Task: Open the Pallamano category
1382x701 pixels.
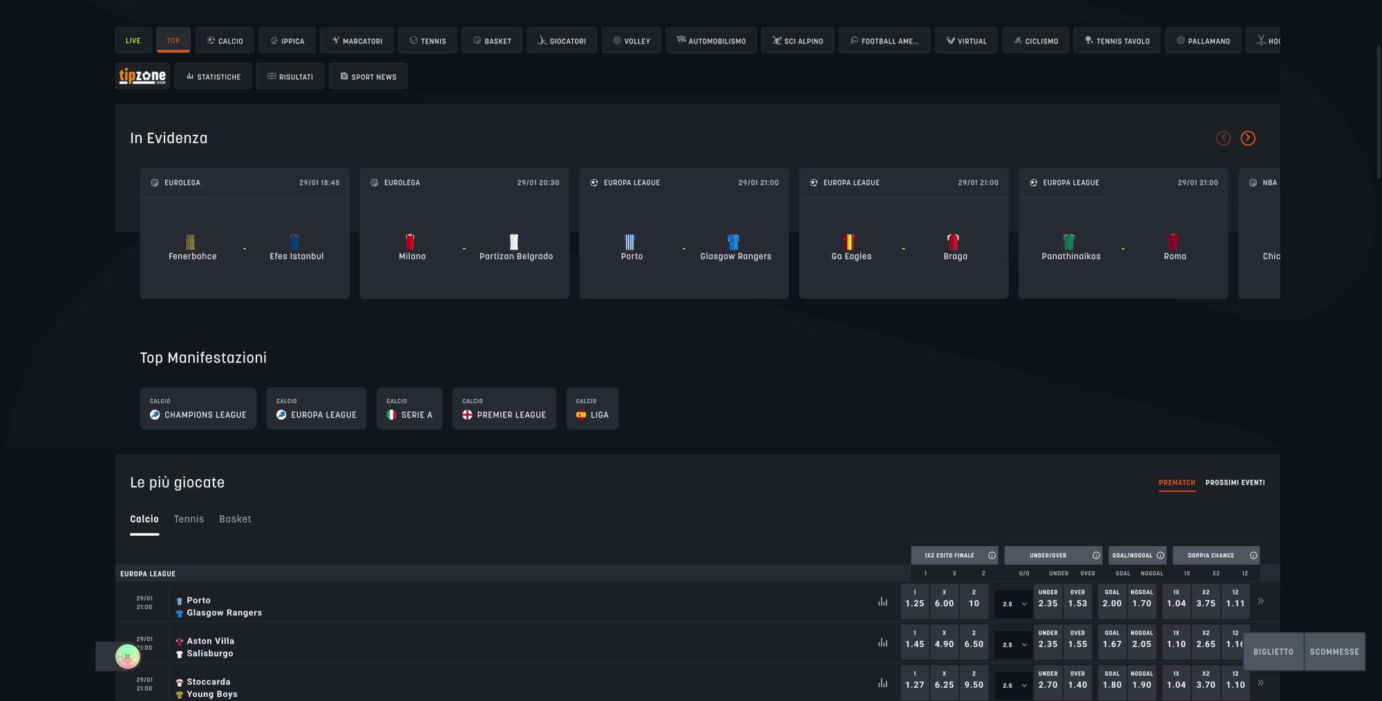Action: [1203, 41]
